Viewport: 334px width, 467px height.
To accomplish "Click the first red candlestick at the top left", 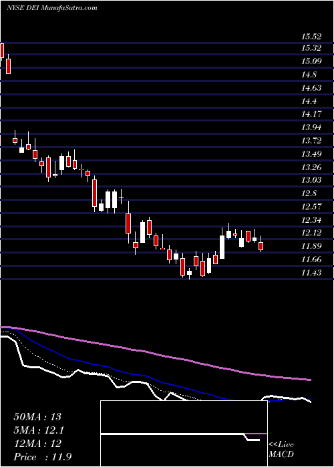I will coord(2,50).
